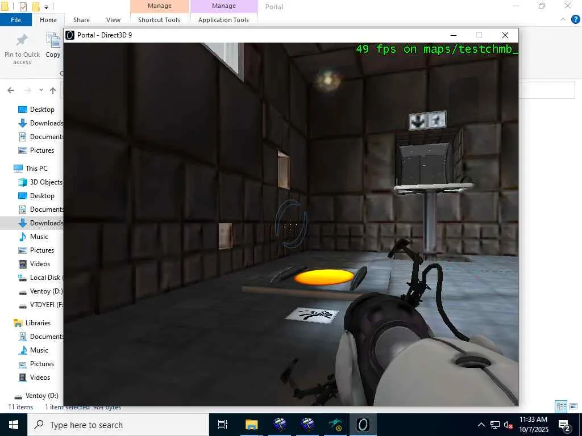
Task: Open recent locations dropdown arrow
Action: (x=41, y=90)
